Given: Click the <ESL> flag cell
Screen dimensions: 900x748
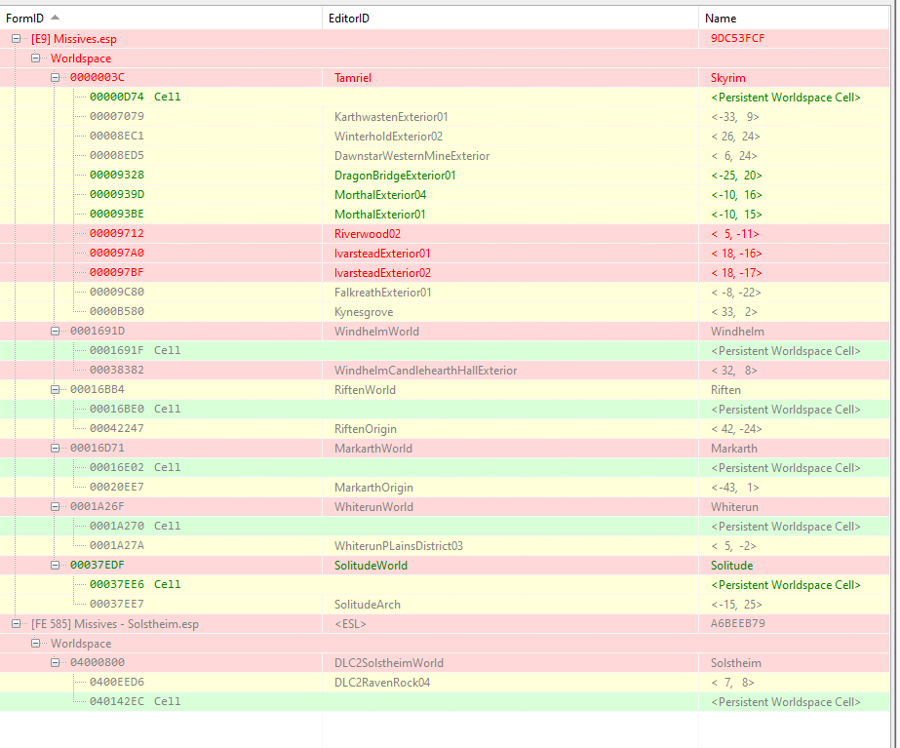Looking at the screenshot, I should (351, 624).
